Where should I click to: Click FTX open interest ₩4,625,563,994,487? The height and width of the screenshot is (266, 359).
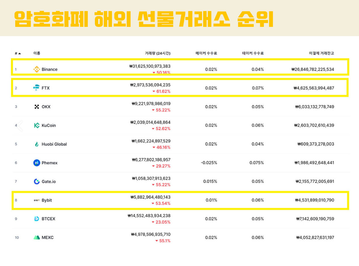pyautogui.click(x=314, y=88)
